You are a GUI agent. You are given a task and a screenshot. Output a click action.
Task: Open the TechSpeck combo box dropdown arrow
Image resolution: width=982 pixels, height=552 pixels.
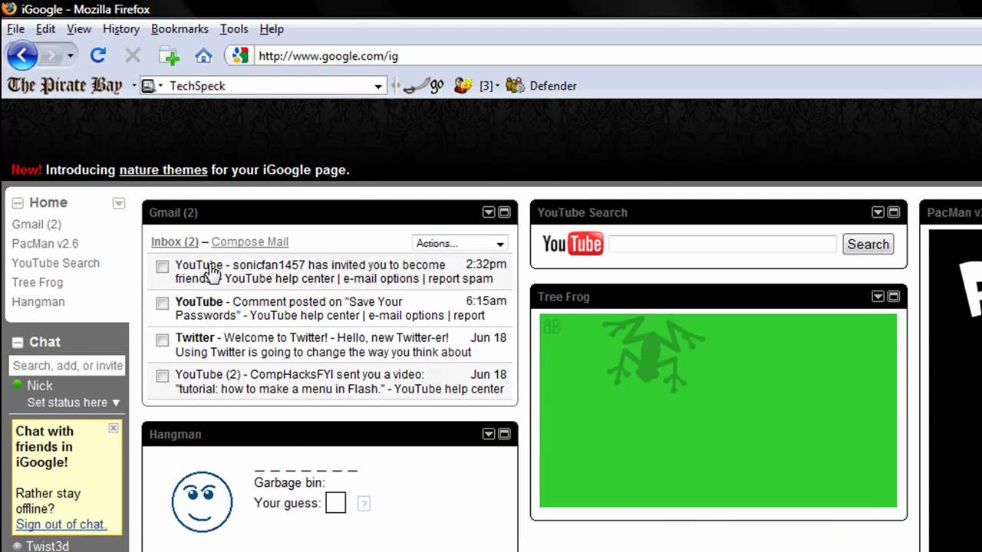[378, 86]
